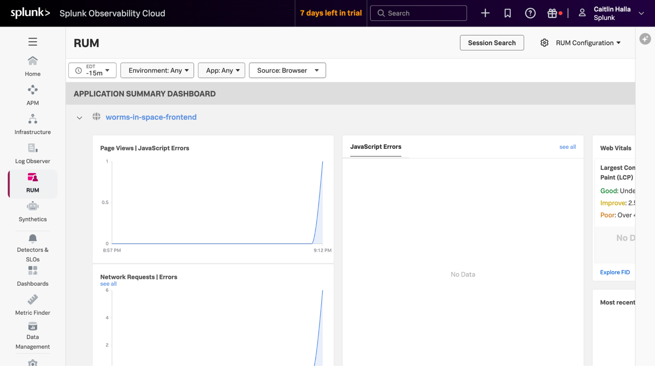The width and height of the screenshot is (655, 366).
Task: Click RUM Configuration gear icon
Action: click(544, 43)
